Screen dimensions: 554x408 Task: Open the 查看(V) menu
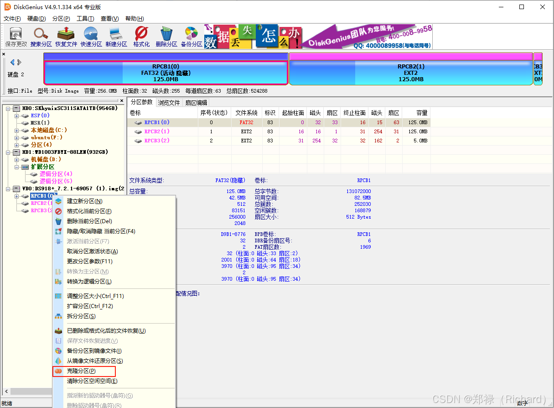coord(109,19)
